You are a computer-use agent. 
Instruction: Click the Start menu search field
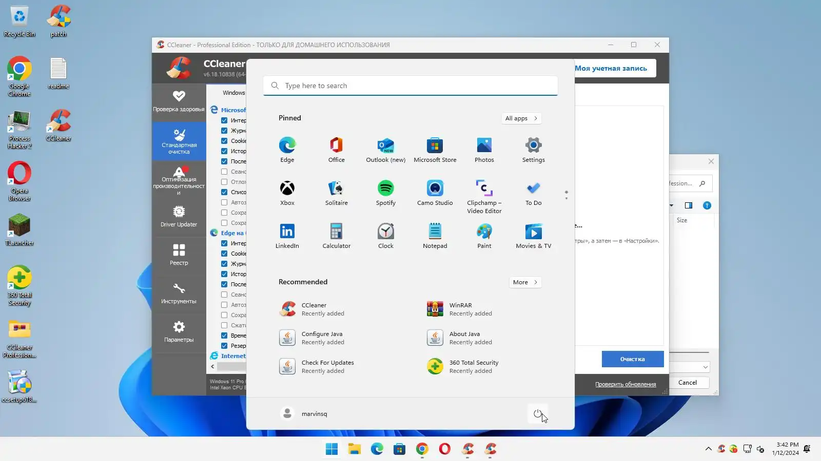411,86
